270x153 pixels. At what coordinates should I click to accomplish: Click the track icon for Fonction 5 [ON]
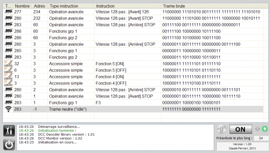click(8, 64)
